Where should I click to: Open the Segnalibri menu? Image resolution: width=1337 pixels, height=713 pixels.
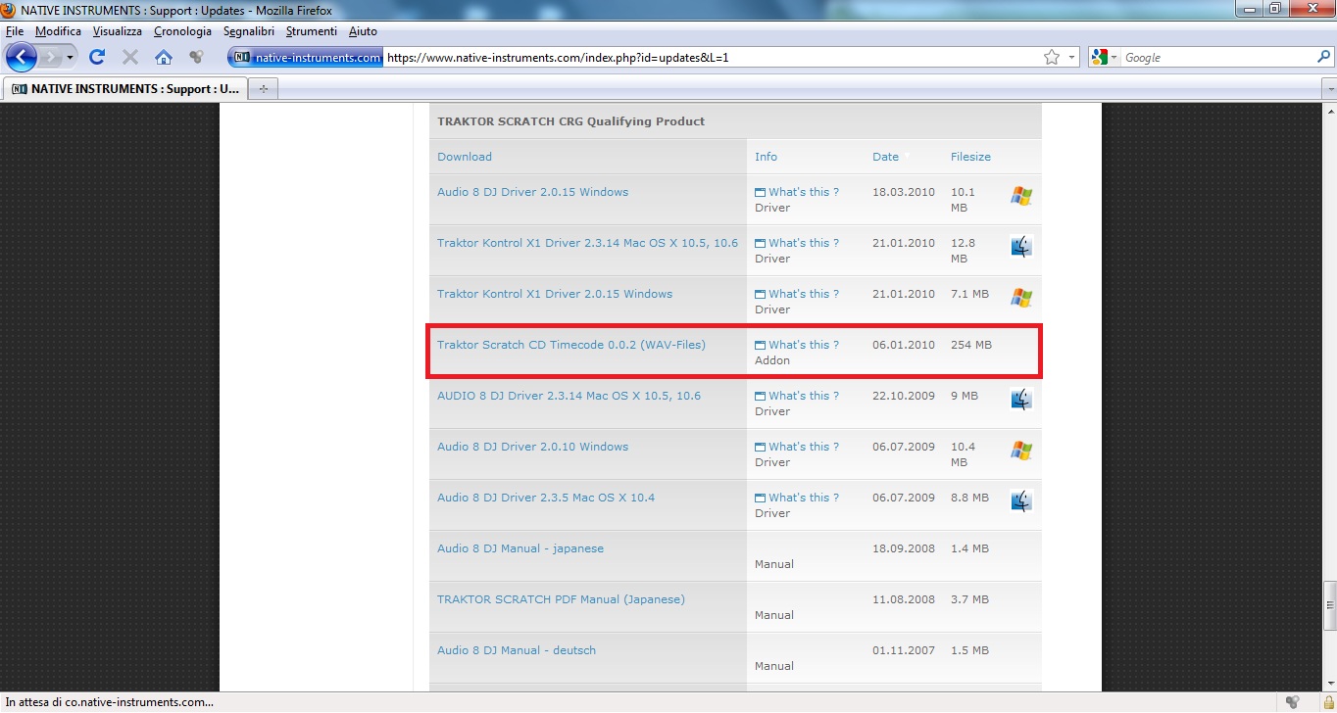250,31
